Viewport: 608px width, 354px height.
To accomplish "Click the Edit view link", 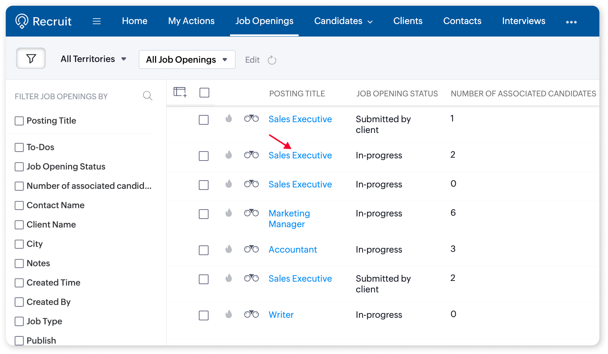I will click(x=252, y=60).
